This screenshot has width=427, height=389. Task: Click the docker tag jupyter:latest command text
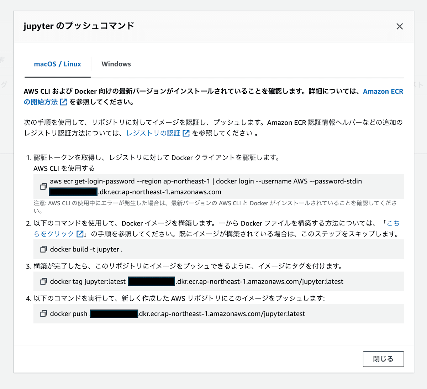tap(197, 281)
